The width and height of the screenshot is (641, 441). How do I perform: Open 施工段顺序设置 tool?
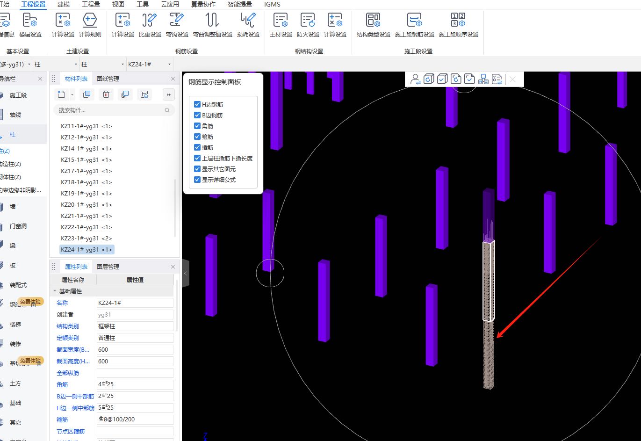tap(458, 25)
